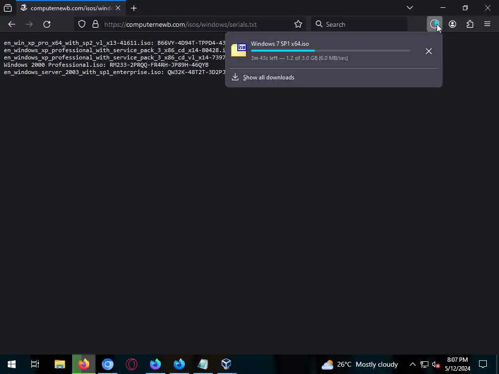Open Firefox View in the tab bar
This screenshot has width=499, height=374.
pos(8,8)
